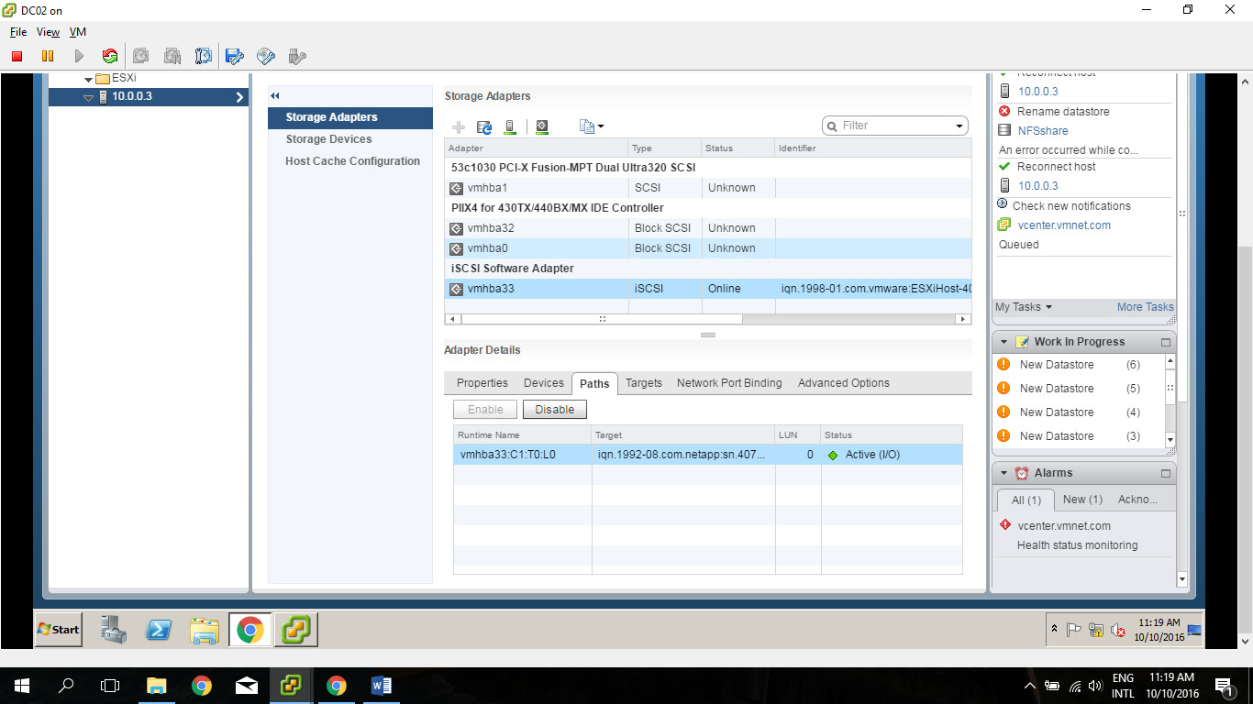
Task: Click the NFSshare link in tasks
Action: (1043, 131)
